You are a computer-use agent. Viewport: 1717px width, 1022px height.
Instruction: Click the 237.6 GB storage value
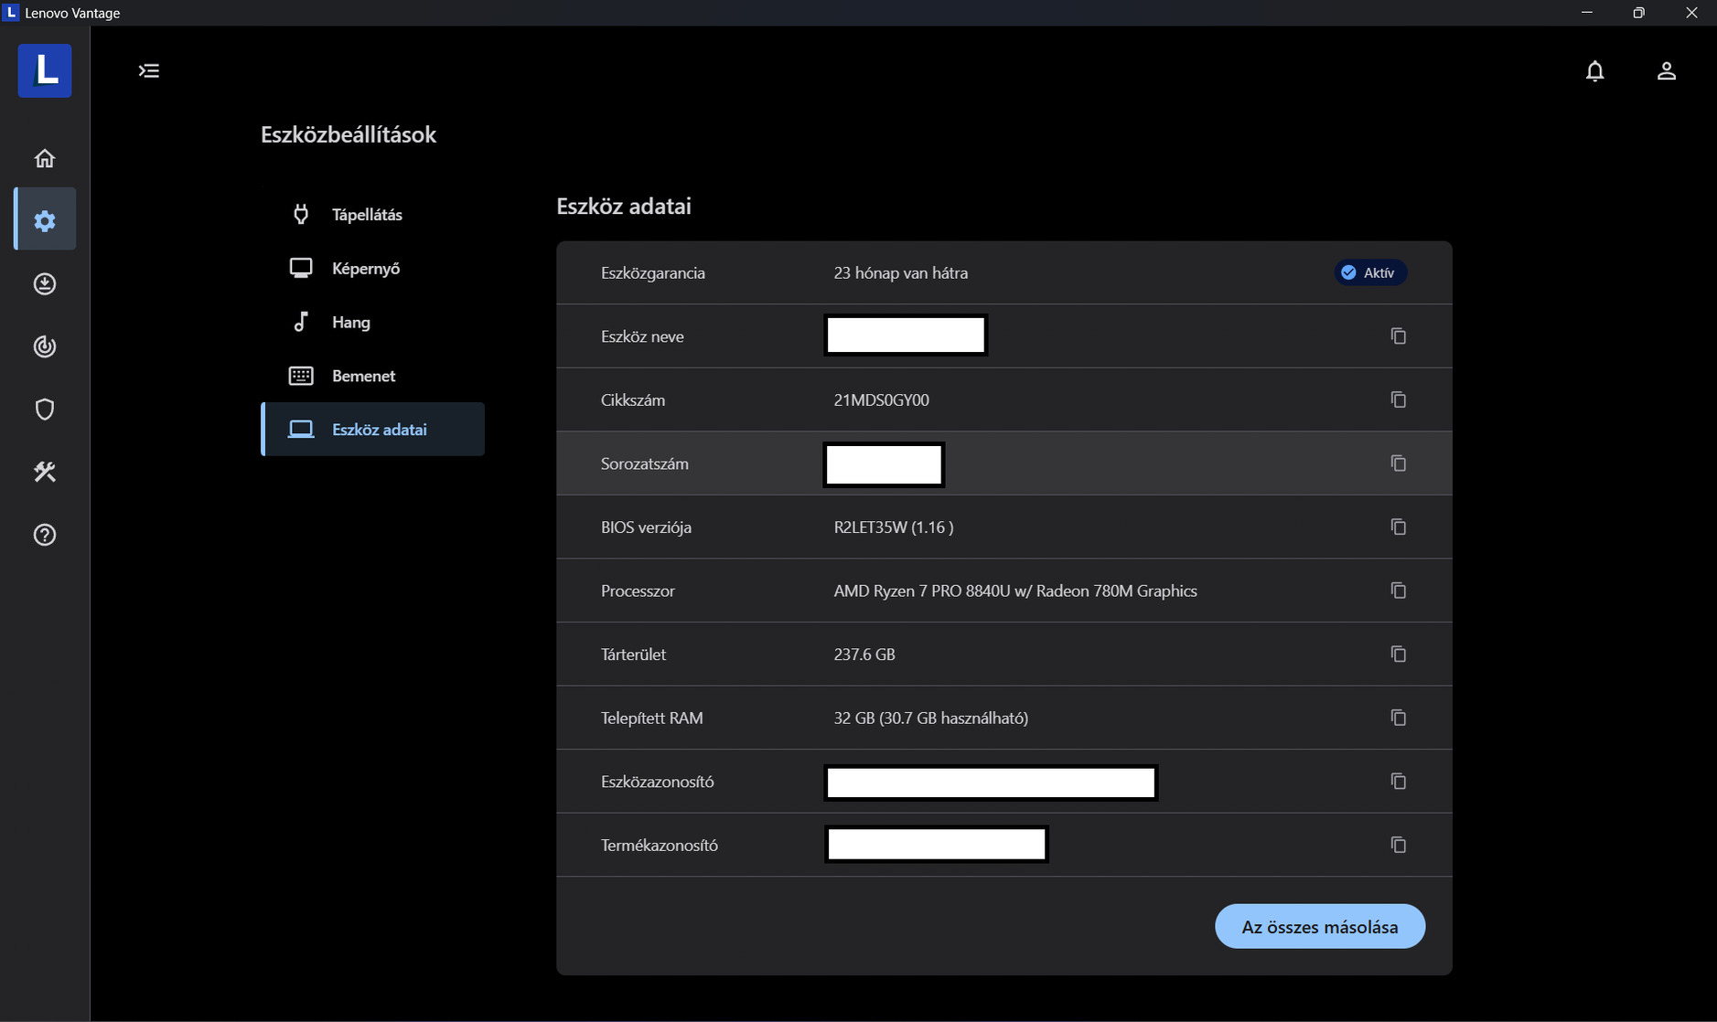pyautogui.click(x=864, y=654)
